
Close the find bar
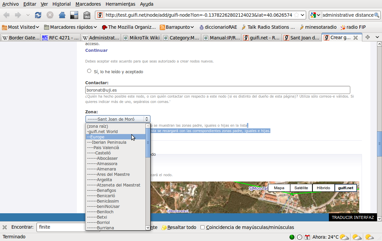coord(5,227)
